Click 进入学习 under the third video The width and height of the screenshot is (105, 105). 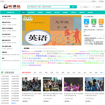(67, 101)
